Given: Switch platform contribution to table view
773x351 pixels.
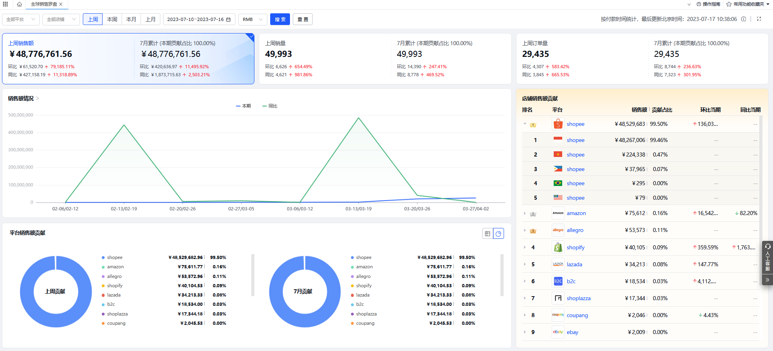Looking at the screenshot, I should pyautogui.click(x=487, y=234).
